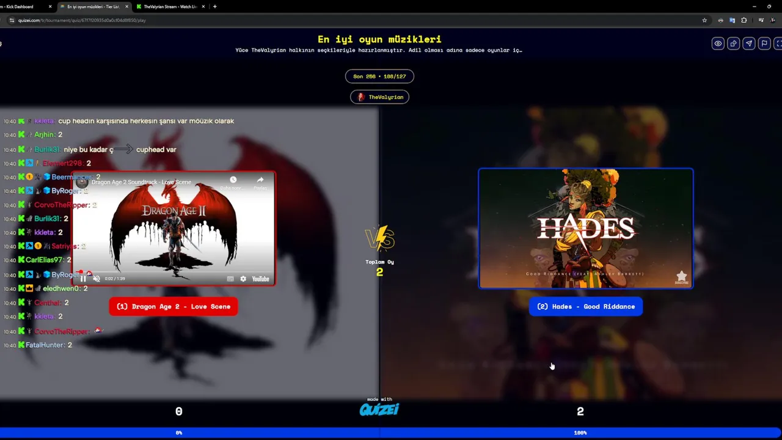Viewport: 782px width, 440px height.
Task: Bookmark this page with the star icon
Action: coord(704,20)
